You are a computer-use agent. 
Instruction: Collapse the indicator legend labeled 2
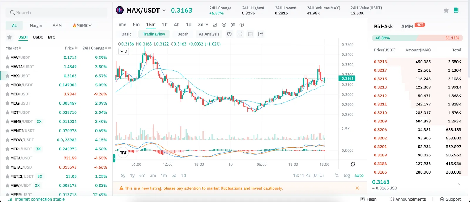124,51
